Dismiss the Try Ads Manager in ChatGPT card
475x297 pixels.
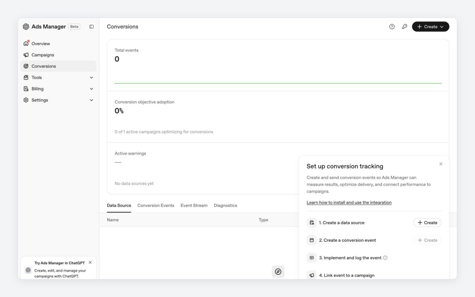pyautogui.click(x=90, y=263)
